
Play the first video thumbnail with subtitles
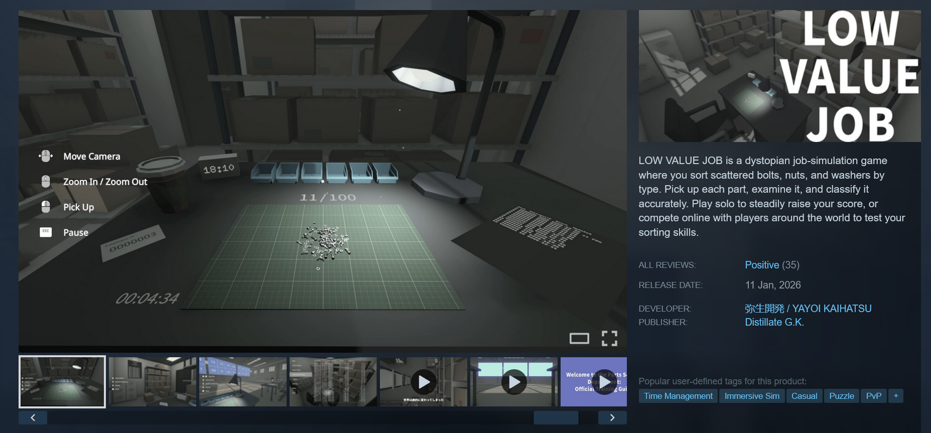pos(424,382)
